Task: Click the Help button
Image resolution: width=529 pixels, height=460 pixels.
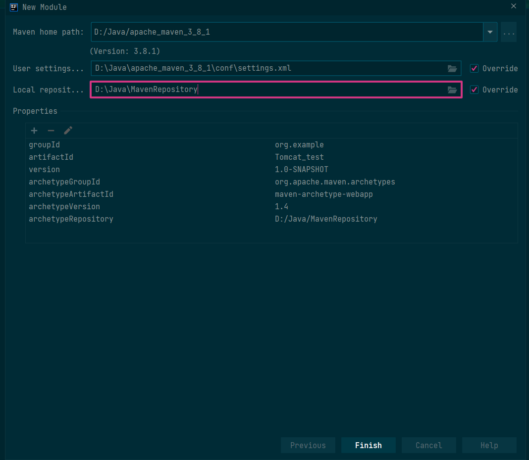Action: 489,445
